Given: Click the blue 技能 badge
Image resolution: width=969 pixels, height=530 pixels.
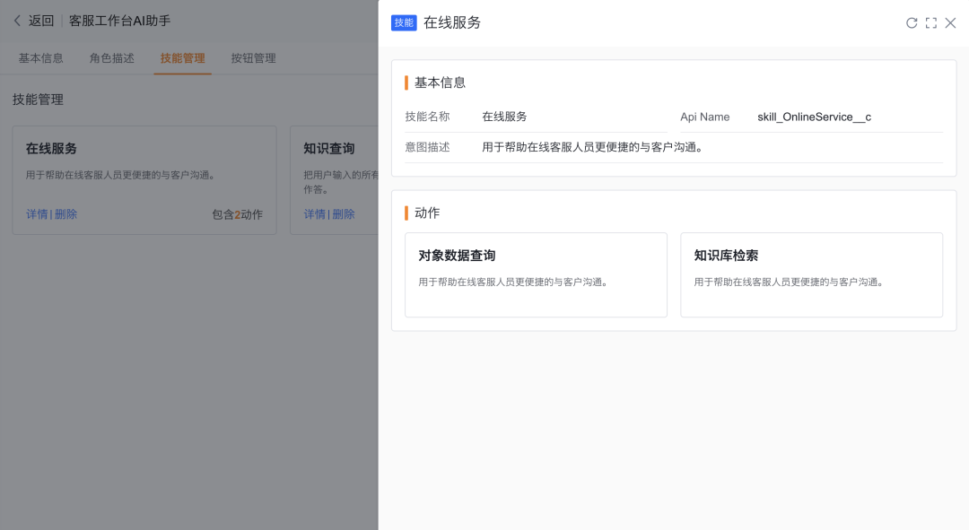Looking at the screenshot, I should pos(404,23).
